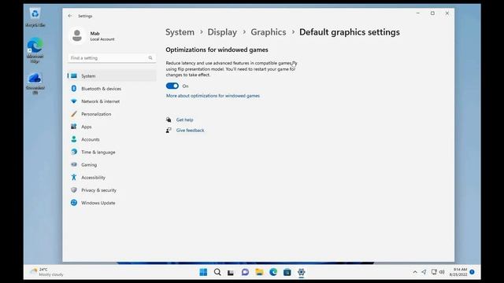Open Task View on the taskbar
Screen dimensions: 504x283
pyautogui.click(x=231, y=273)
